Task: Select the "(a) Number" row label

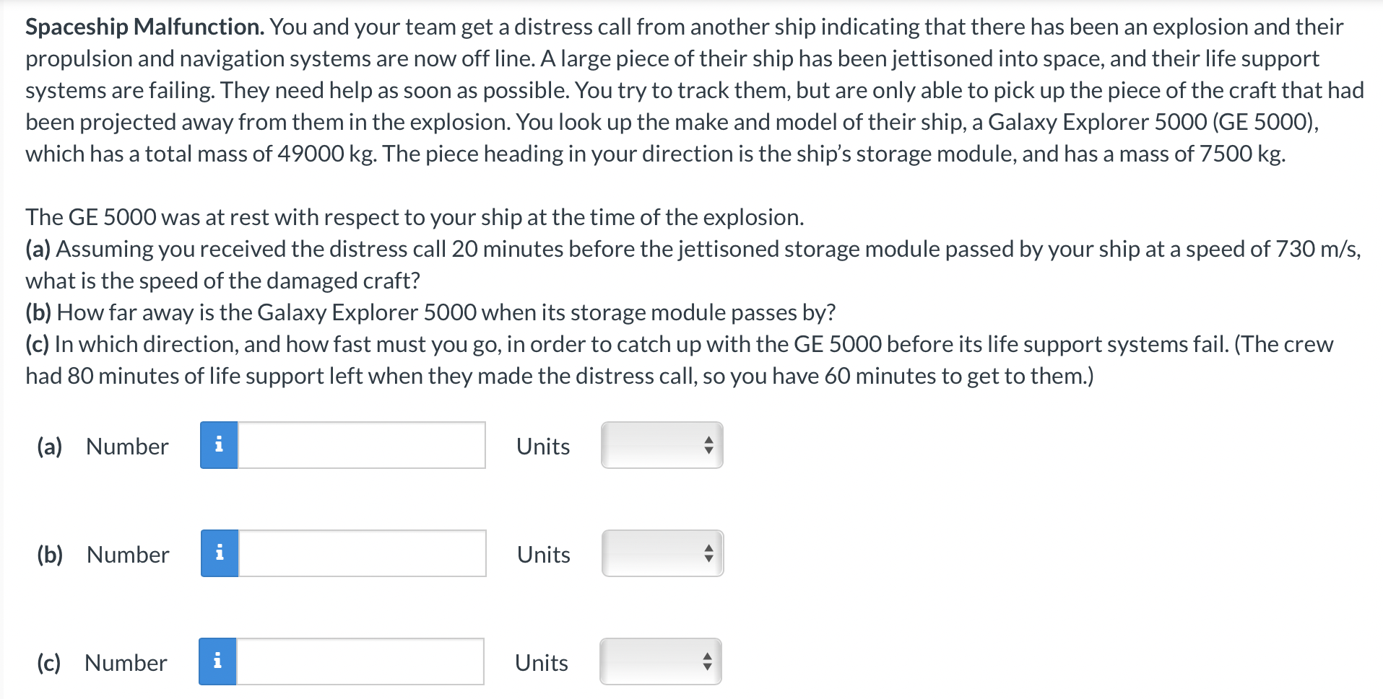Action: pos(101,446)
